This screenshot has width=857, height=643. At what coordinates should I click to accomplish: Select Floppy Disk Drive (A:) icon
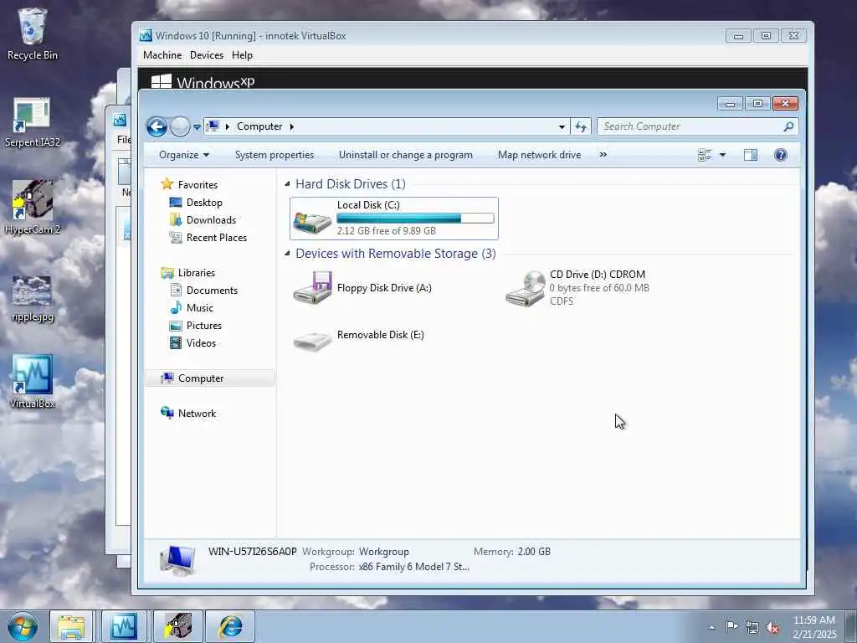pyautogui.click(x=312, y=287)
